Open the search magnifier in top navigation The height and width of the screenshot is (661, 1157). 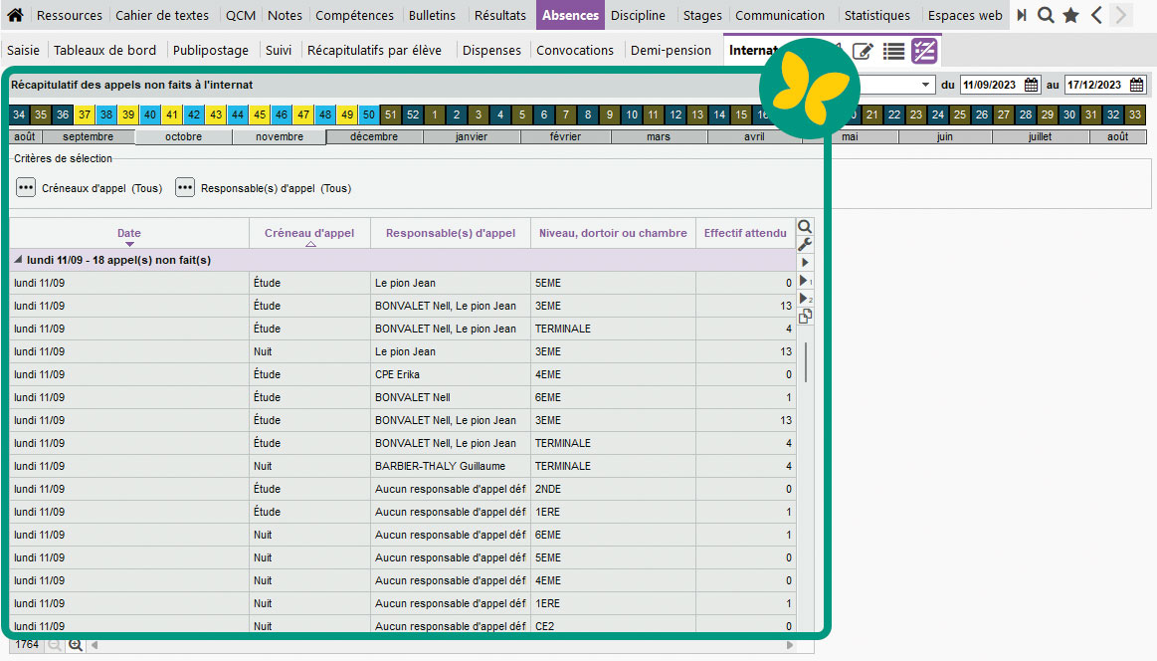pyautogui.click(x=1046, y=15)
